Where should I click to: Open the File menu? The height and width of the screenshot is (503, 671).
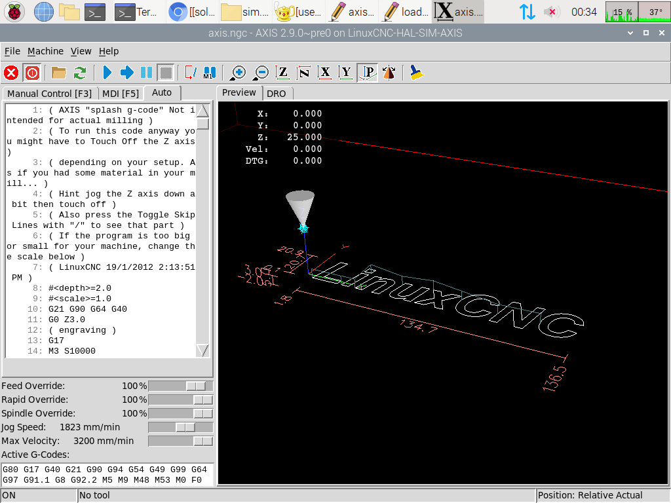(12, 51)
